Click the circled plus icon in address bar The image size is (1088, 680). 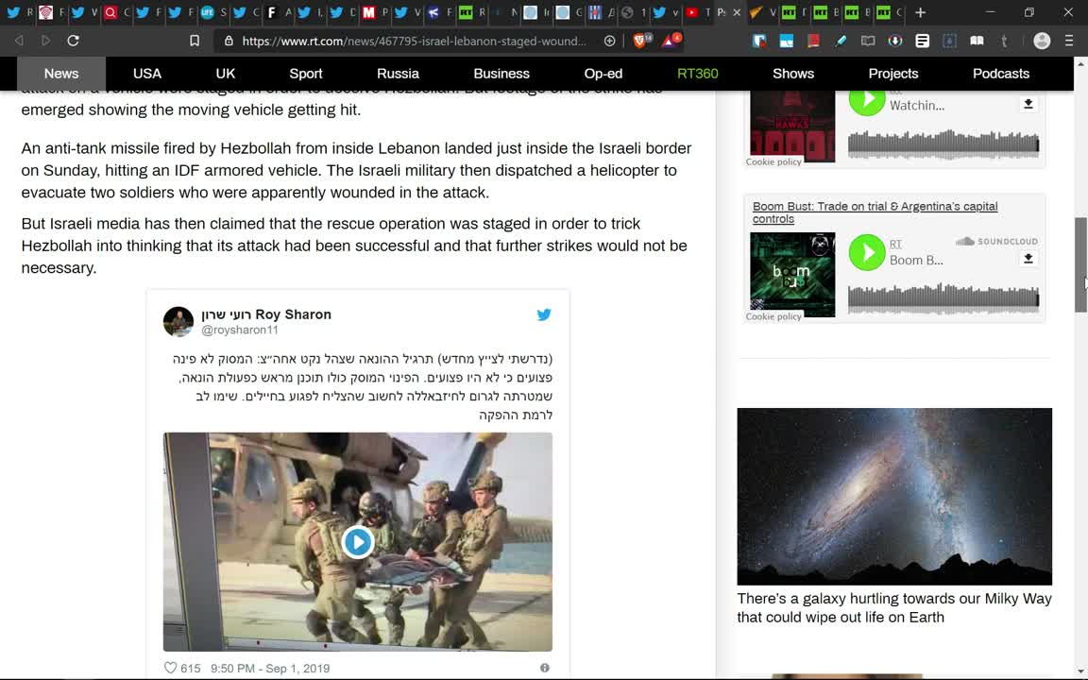point(609,41)
